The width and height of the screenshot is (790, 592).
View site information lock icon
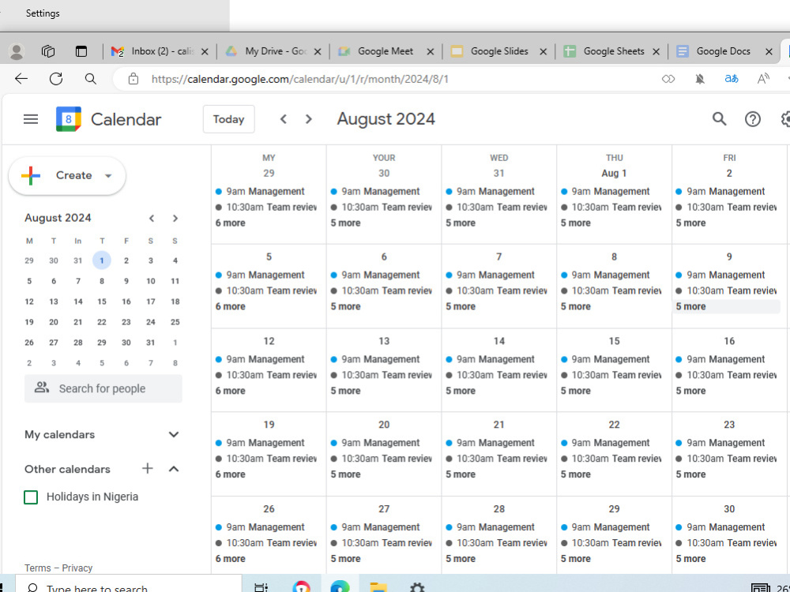[x=133, y=79]
